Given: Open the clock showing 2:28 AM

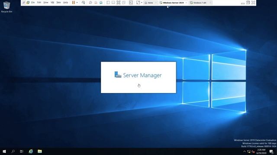Looking at the screenshot, I should [261, 151].
